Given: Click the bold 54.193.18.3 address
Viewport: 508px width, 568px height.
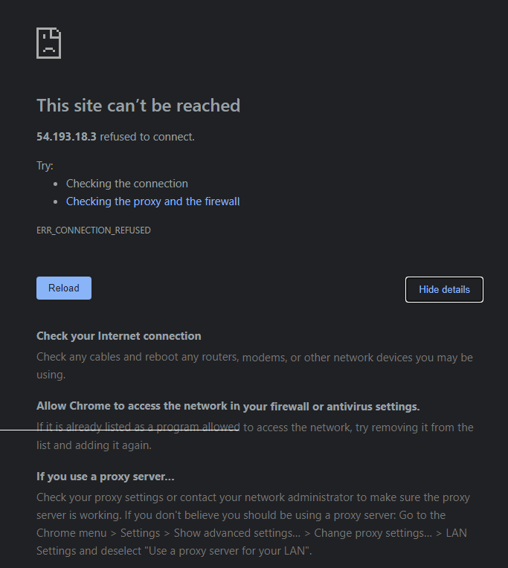Looking at the screenshot, I should coord(66,137).
